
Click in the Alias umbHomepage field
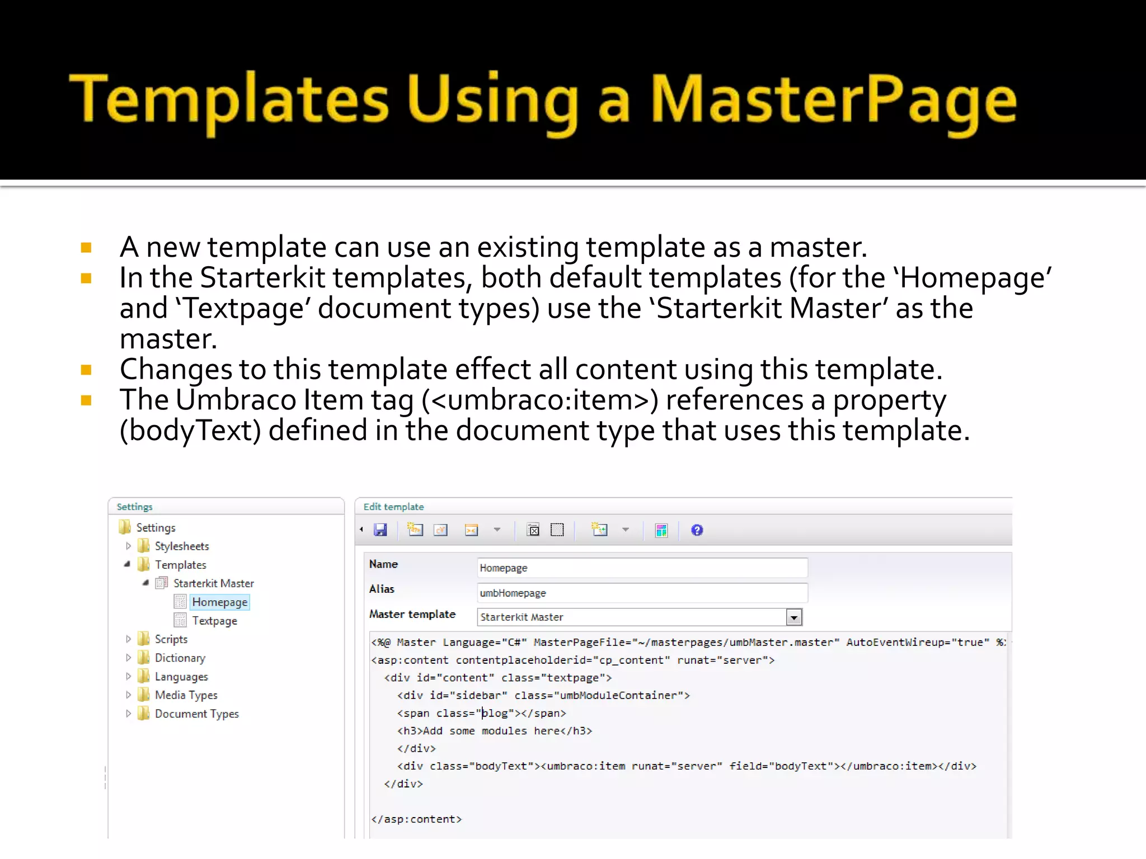click(642, 593)
